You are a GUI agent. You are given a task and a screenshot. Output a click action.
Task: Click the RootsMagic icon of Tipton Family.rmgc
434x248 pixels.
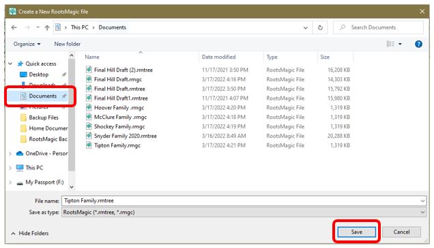click(89, 146)
